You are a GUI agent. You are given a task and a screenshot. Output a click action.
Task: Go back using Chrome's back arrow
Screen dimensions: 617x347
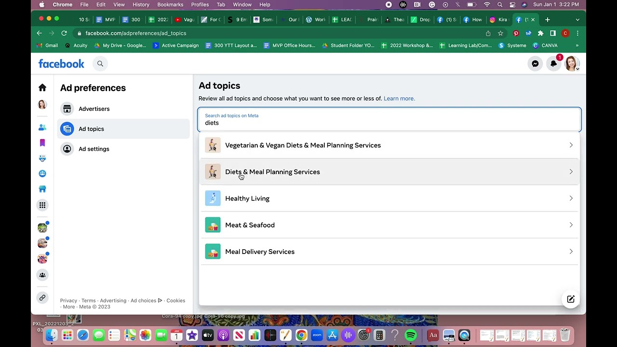[x=39, y=33]
